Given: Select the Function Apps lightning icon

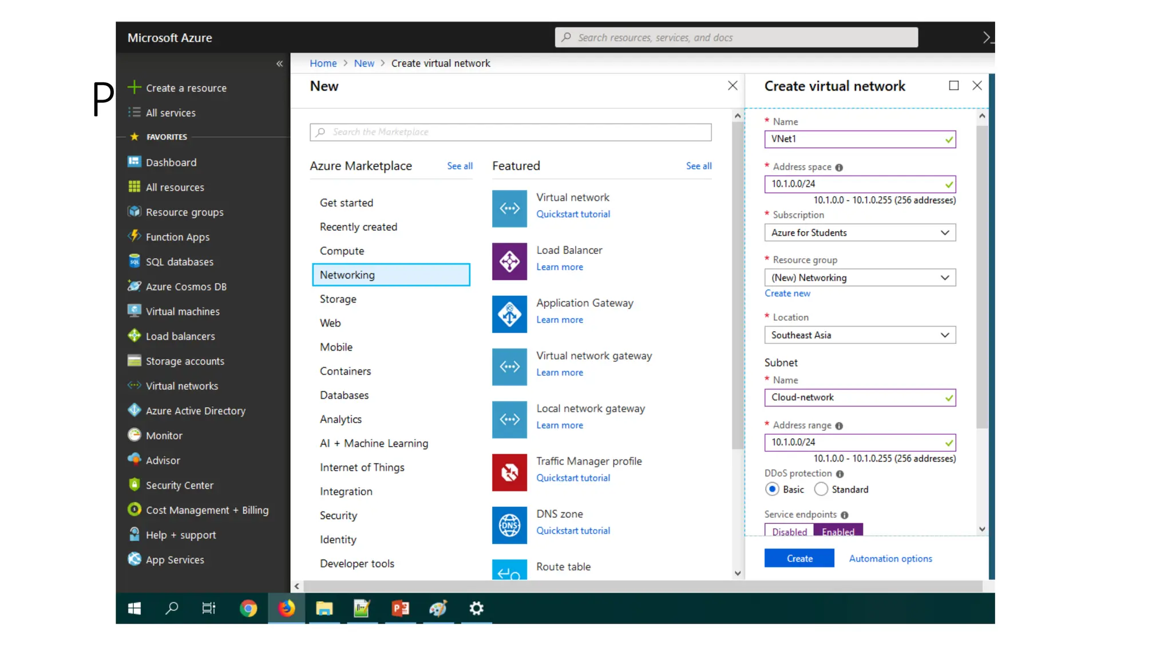Looking at the screenshot, I should coord(134,236).
